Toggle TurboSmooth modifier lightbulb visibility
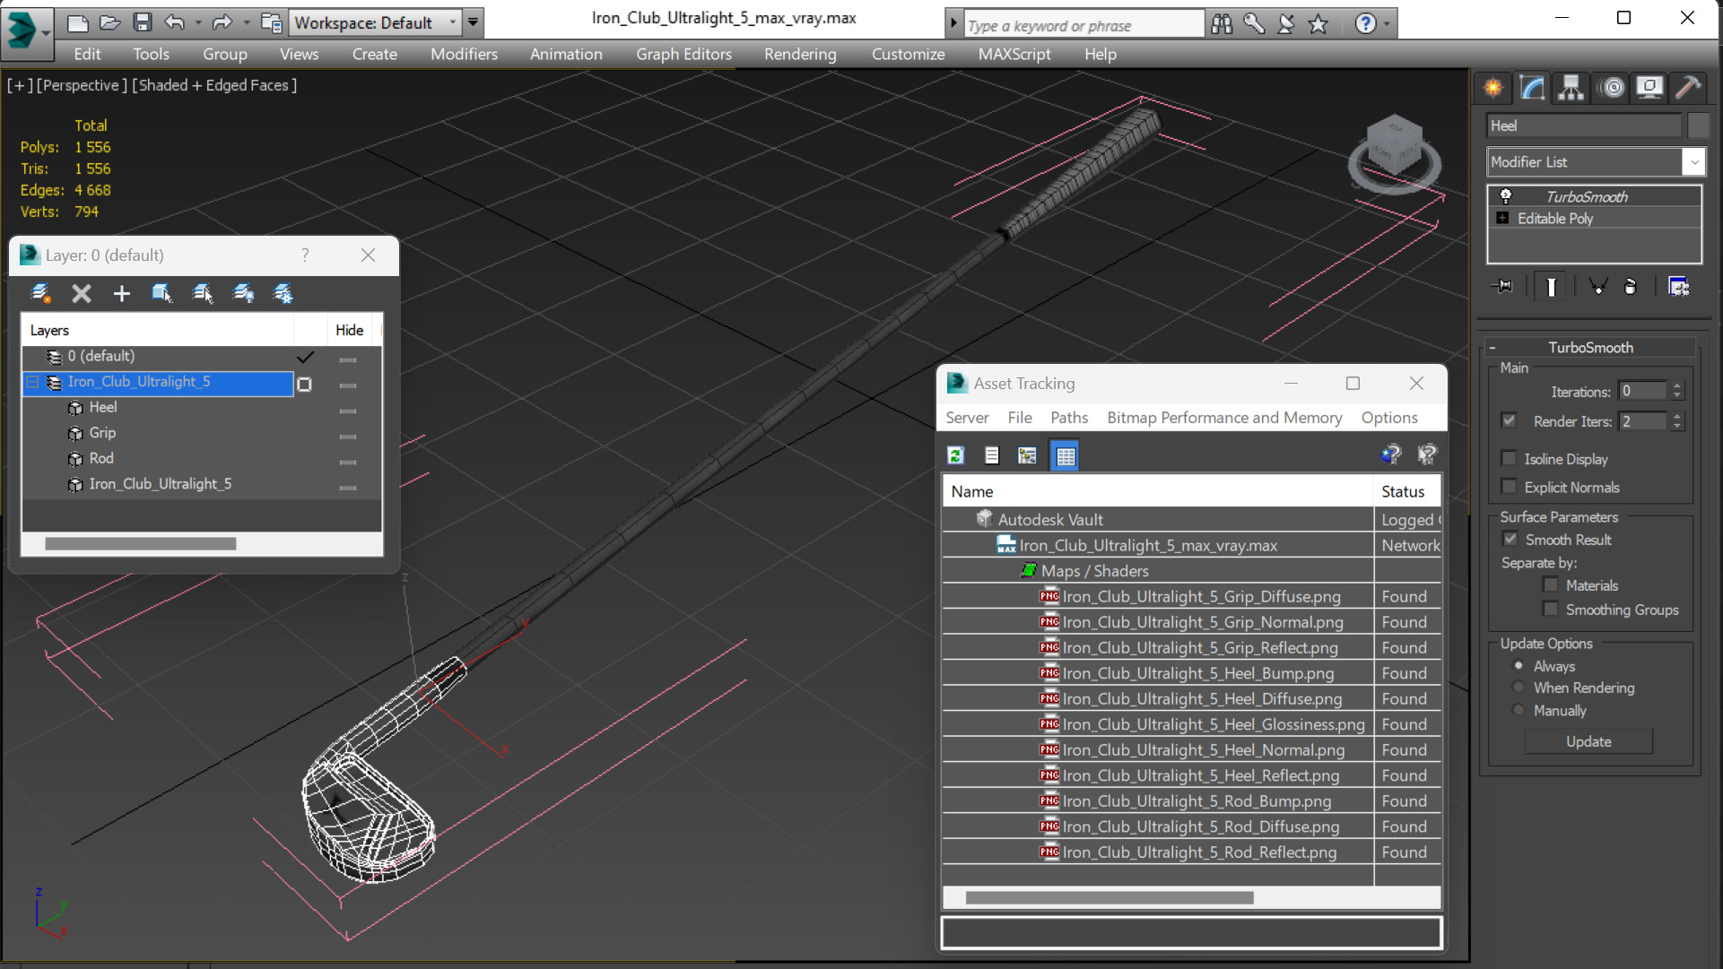This screenshot has height=969, width=1723. (x=1506, y=196)
